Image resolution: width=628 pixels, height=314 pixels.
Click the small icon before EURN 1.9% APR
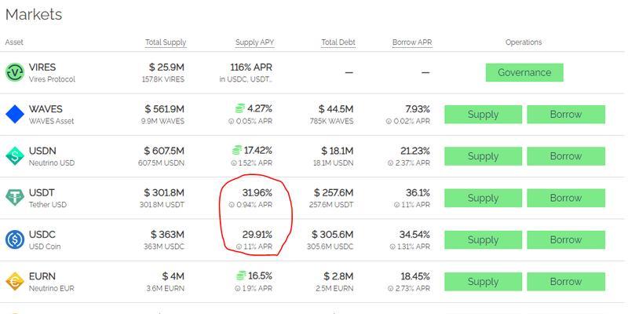pos(239,288)
